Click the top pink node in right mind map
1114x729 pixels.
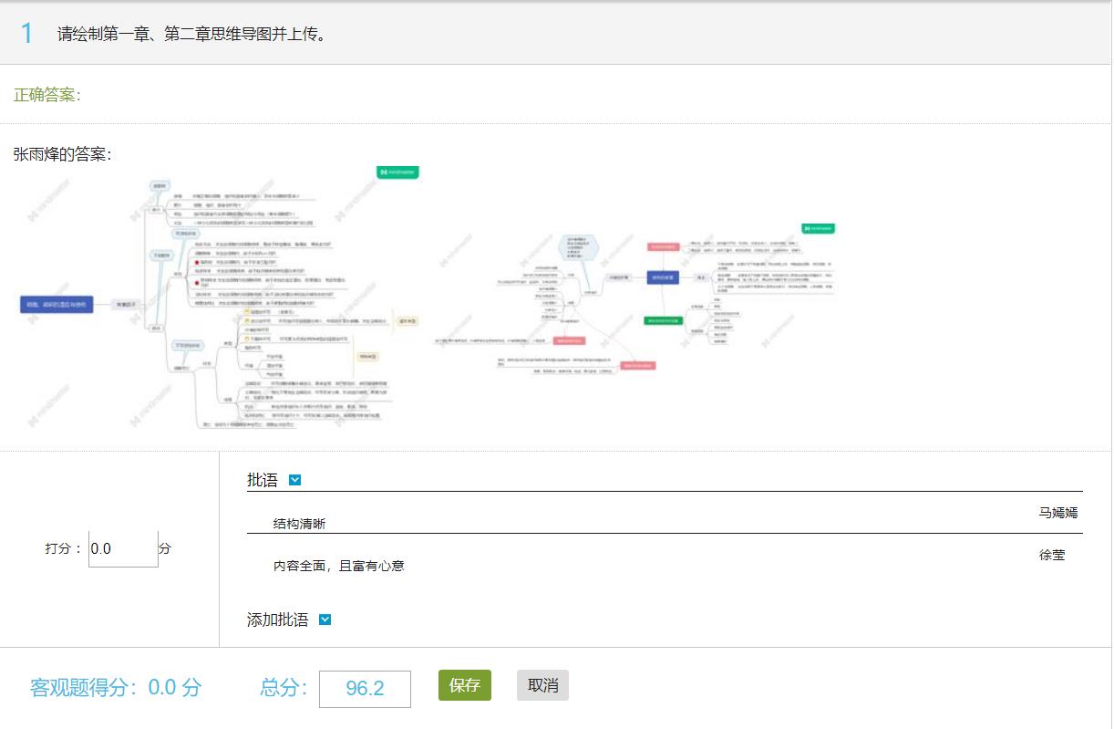click(x=664, y=246)
